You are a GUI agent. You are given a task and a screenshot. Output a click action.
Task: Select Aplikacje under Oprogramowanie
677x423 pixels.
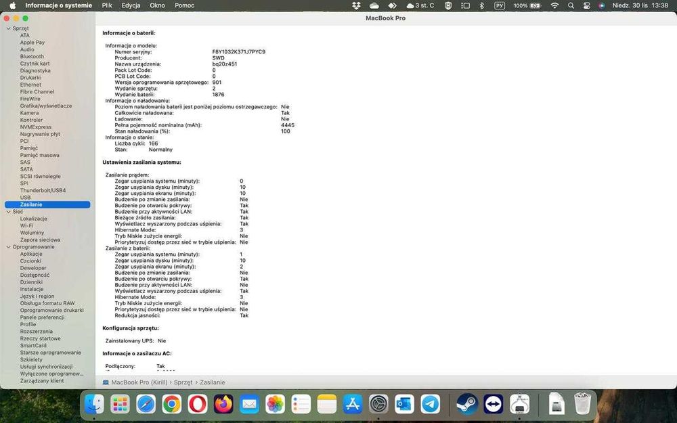[x=31, y=254]
